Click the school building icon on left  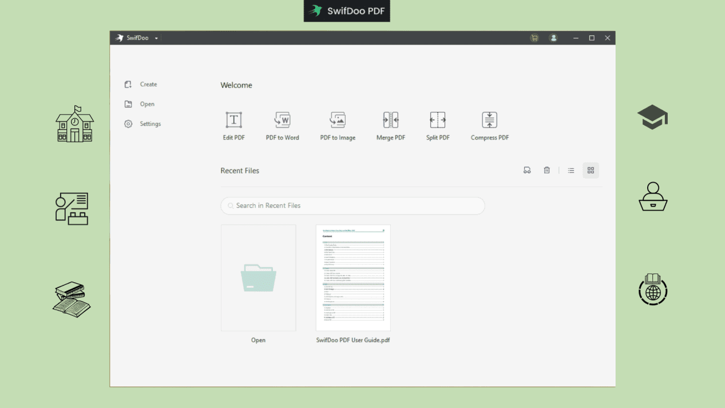tap(75, 124)
